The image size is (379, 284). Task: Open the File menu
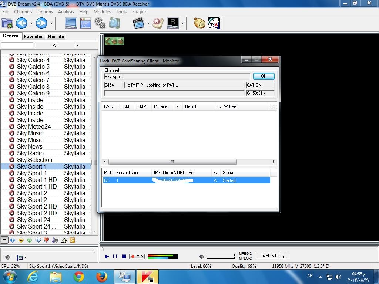pyautogui.click(x=6, y=11)
